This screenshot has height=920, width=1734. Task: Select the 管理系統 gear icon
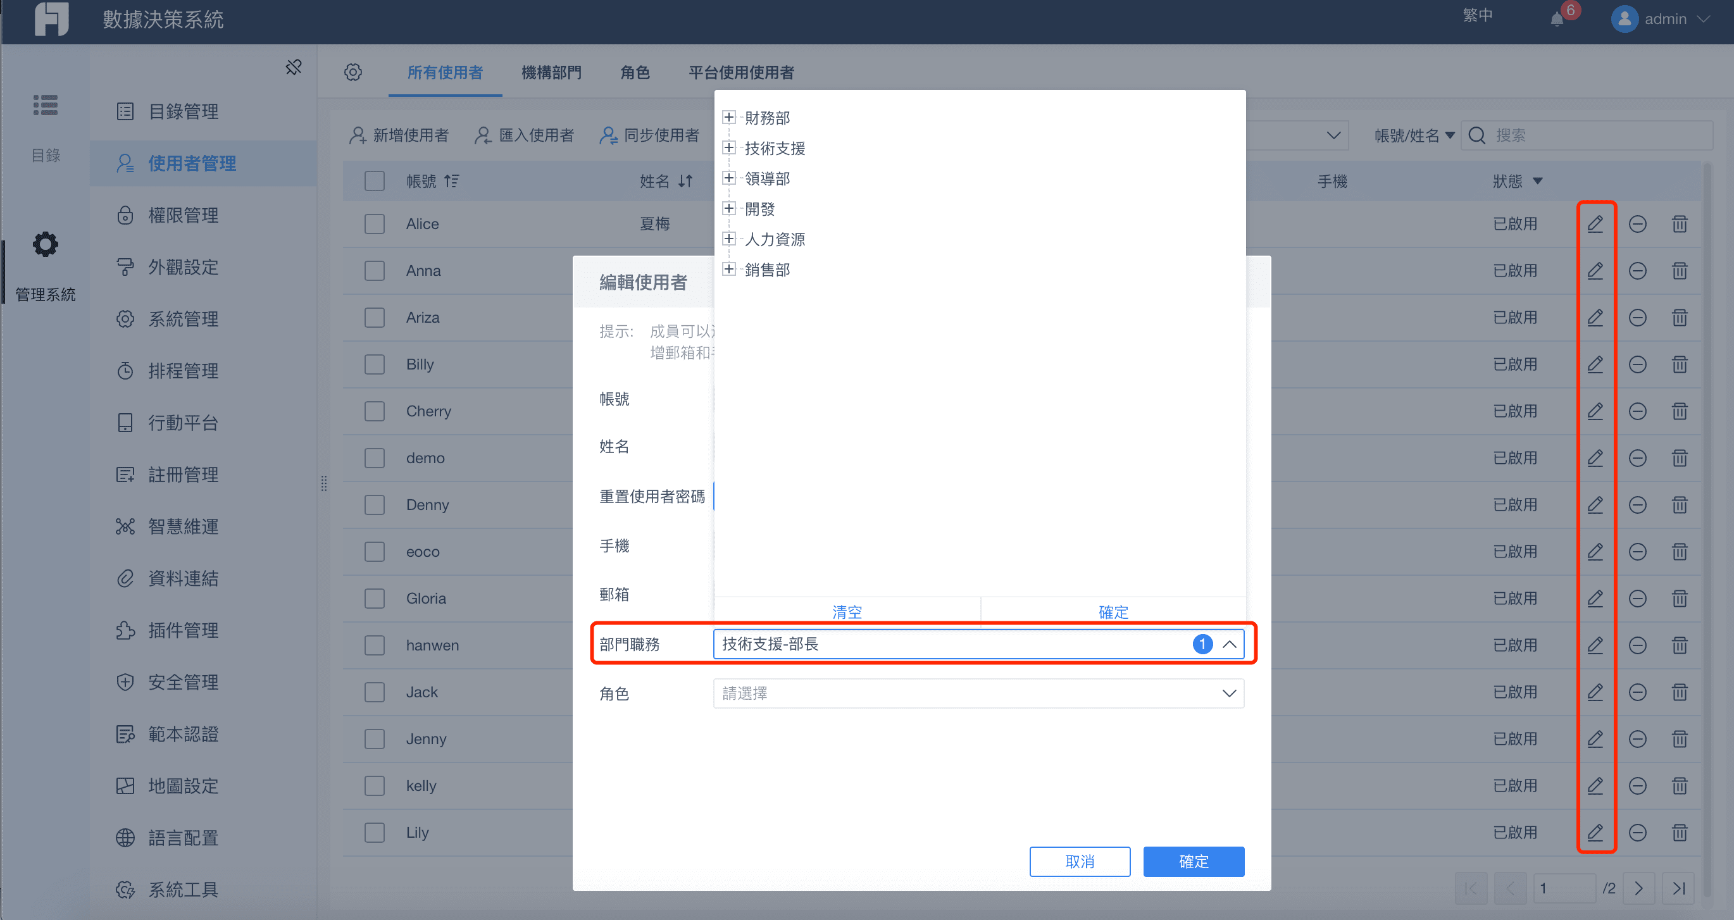pyautogui.click(x=45, y=244)
